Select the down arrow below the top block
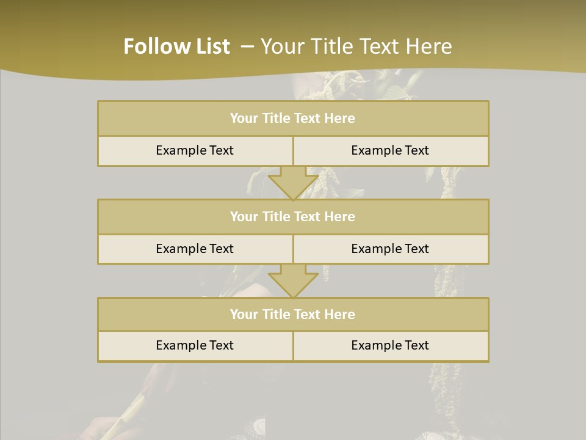The height and width of the screenshot is (440, 586). [x=293, y=183]
